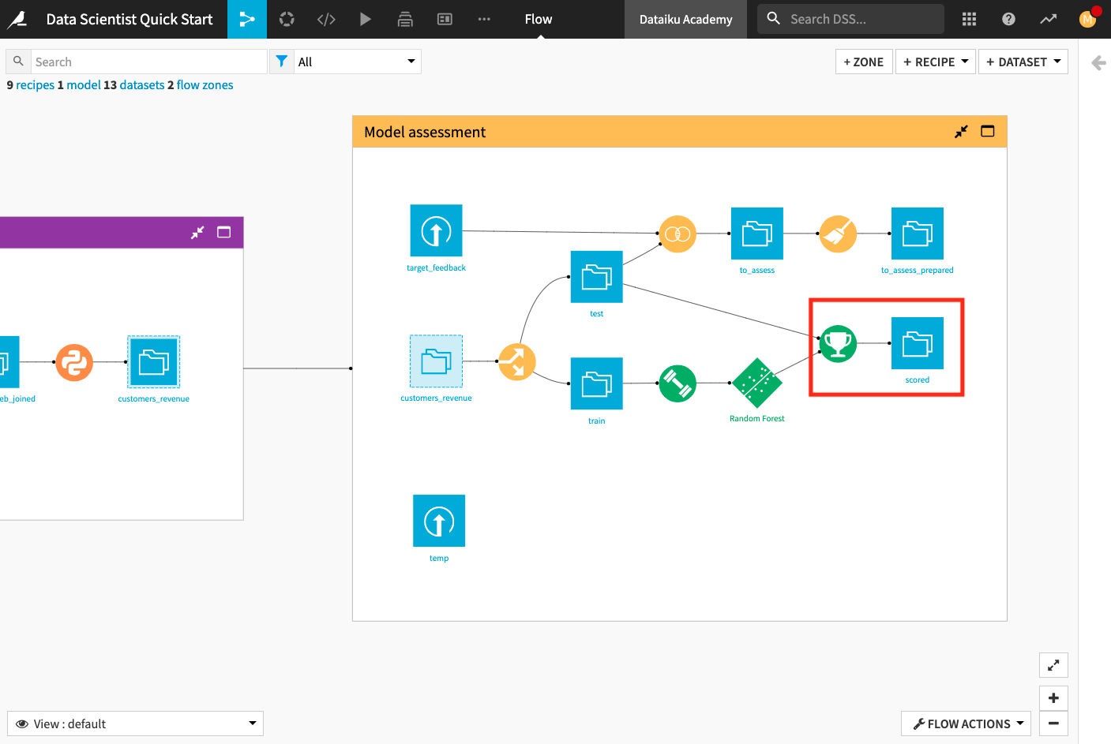The image size is (1111, 744).
Task: Click the Flow tab label
Action: click(539, 19)
